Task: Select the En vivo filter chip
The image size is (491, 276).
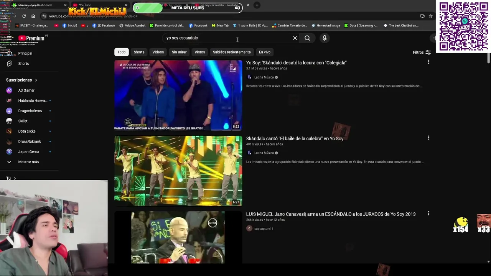Action: (265, 52)
